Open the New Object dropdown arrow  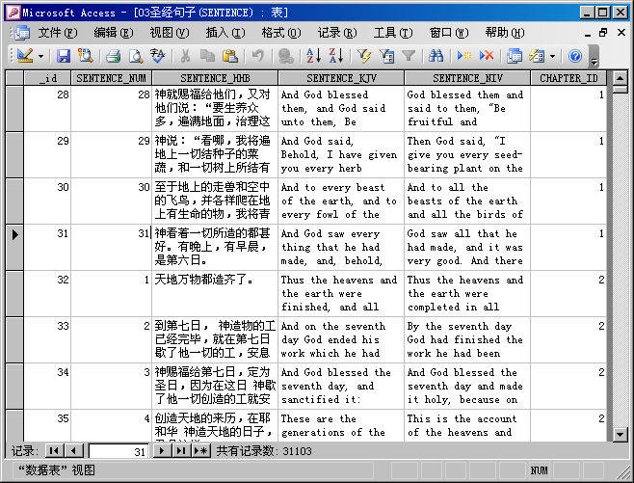(552, 56)
